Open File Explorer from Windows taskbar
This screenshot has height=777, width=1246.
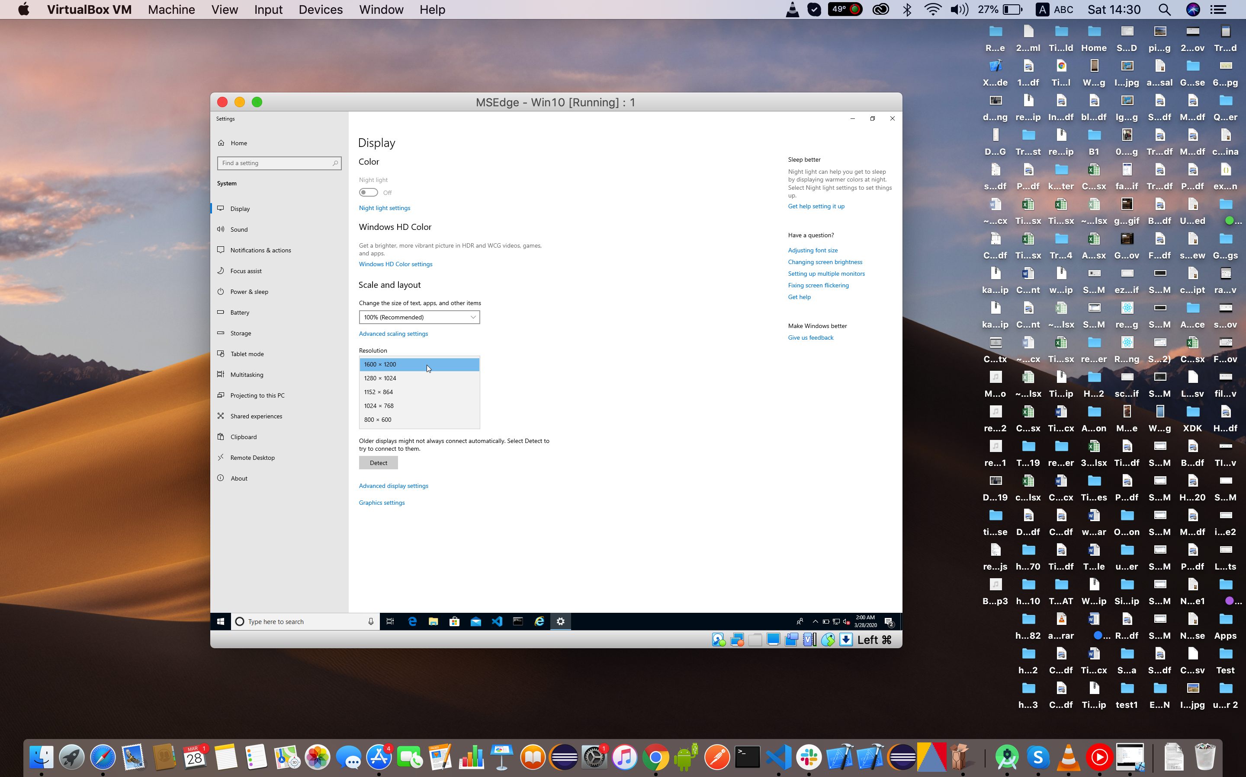click(433, 621)
